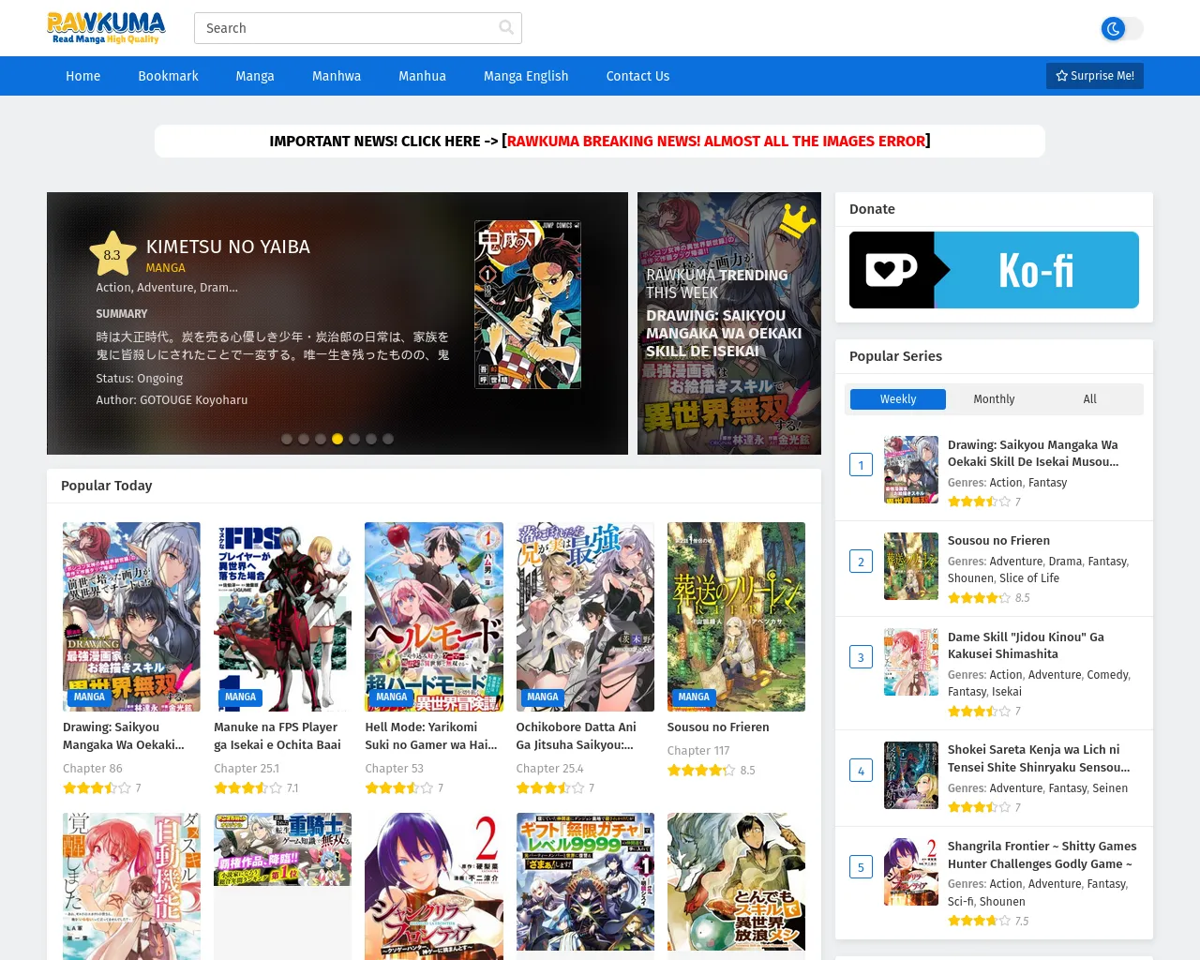Click the Rawkuma logo

coord(106,28)
